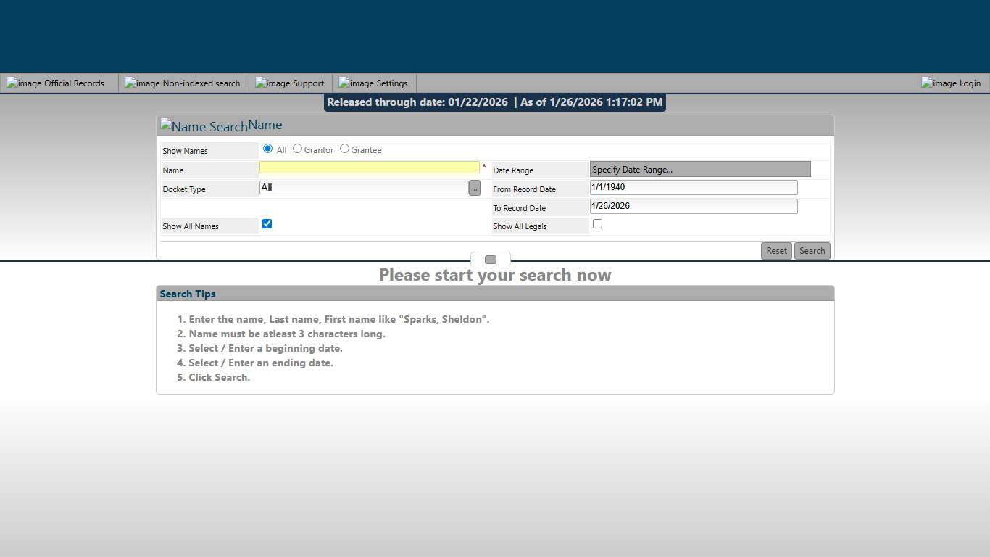The image size is (990, 557).
Task: Open the Support page
Action: tap(289, 83)
